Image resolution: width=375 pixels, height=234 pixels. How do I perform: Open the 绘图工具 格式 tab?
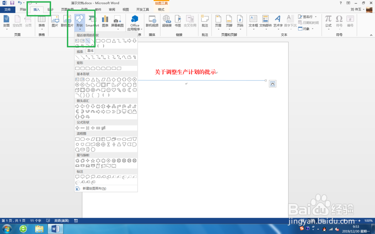(x=161, y=9)
